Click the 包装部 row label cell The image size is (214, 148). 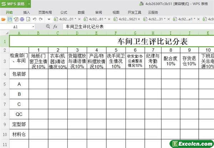(x=19, y=74)
